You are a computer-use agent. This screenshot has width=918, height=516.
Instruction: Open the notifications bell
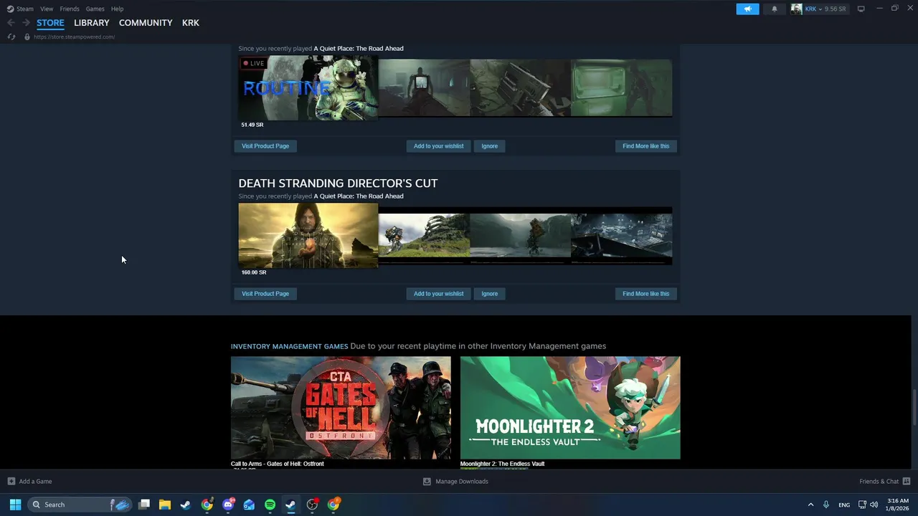coord(774,9)
